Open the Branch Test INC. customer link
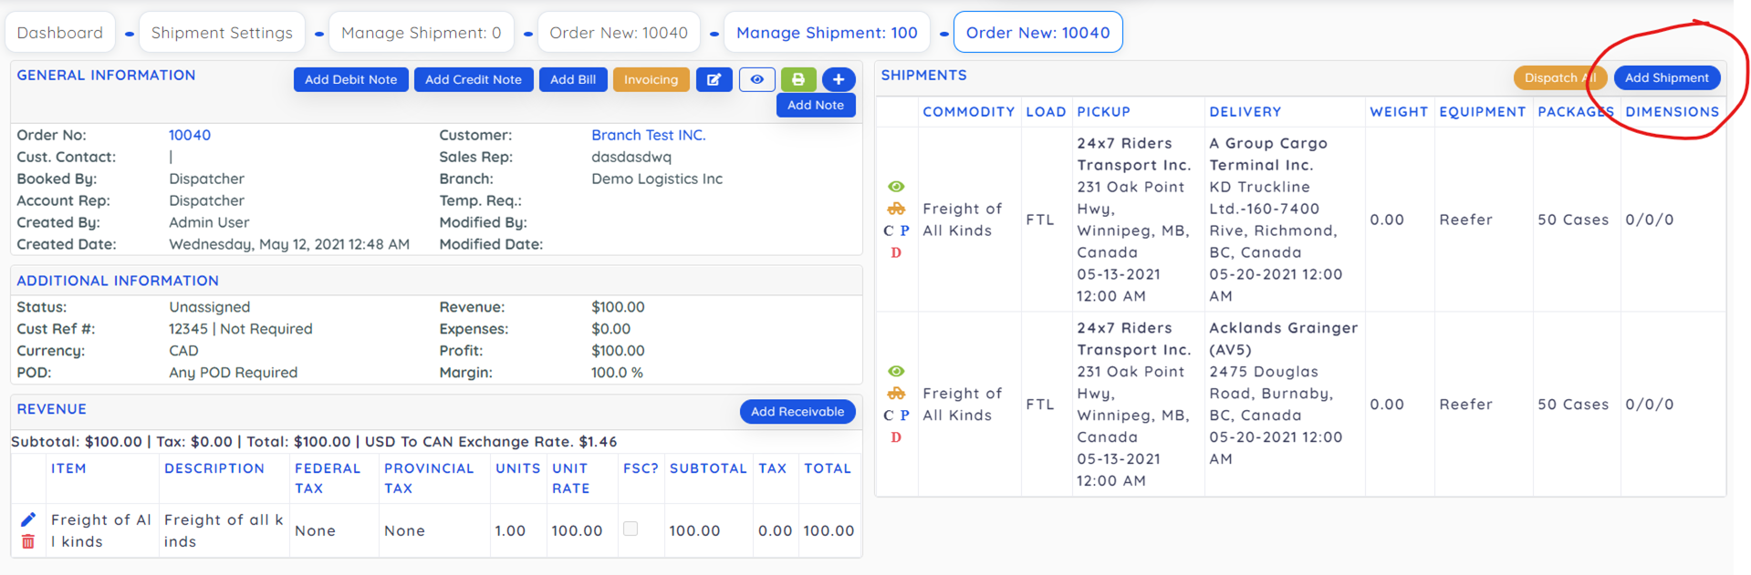1751x575 pixels. (648, 135)
